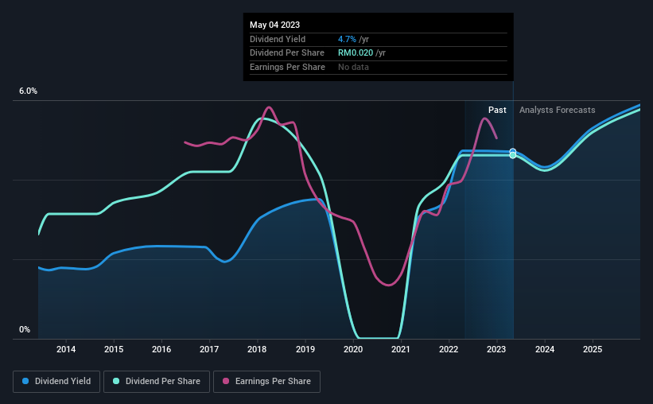Select the 2022 x-axis label
The image size is (653, 404).
tap(449, 349)
